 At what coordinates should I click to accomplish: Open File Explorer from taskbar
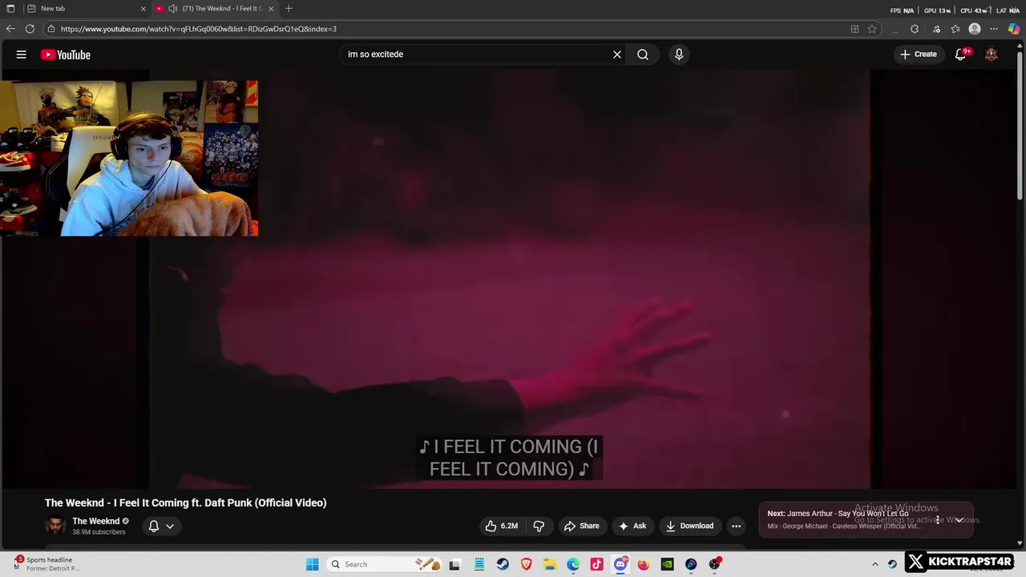pos(550,564)
